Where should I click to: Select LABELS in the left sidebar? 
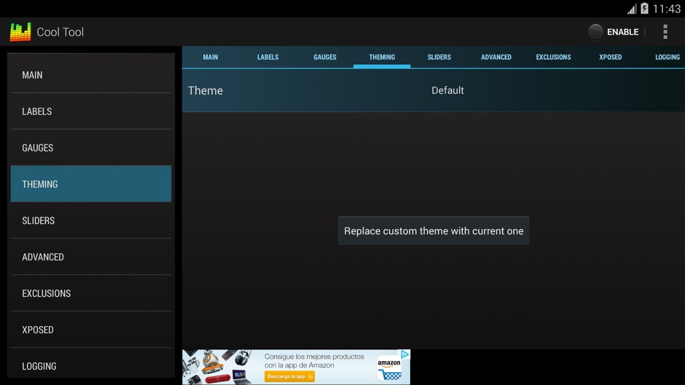click(91, 111)
